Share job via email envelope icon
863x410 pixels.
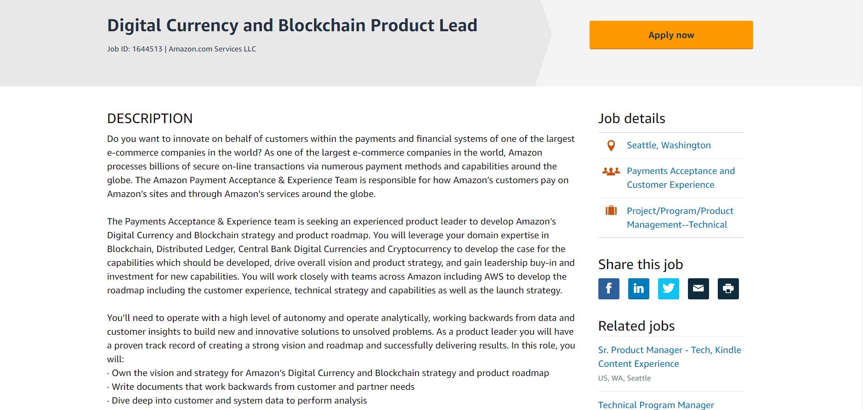(698, 289)
